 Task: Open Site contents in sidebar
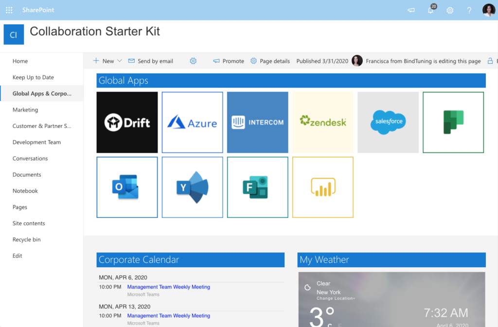pos(29,223)
